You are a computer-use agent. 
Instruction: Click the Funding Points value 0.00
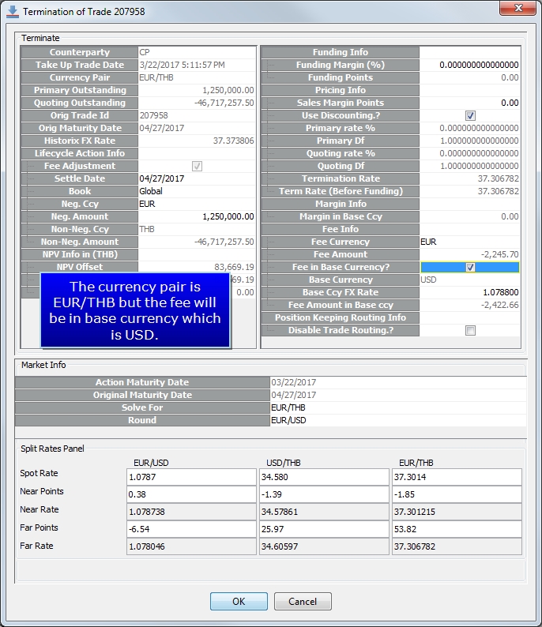point(470,77)
